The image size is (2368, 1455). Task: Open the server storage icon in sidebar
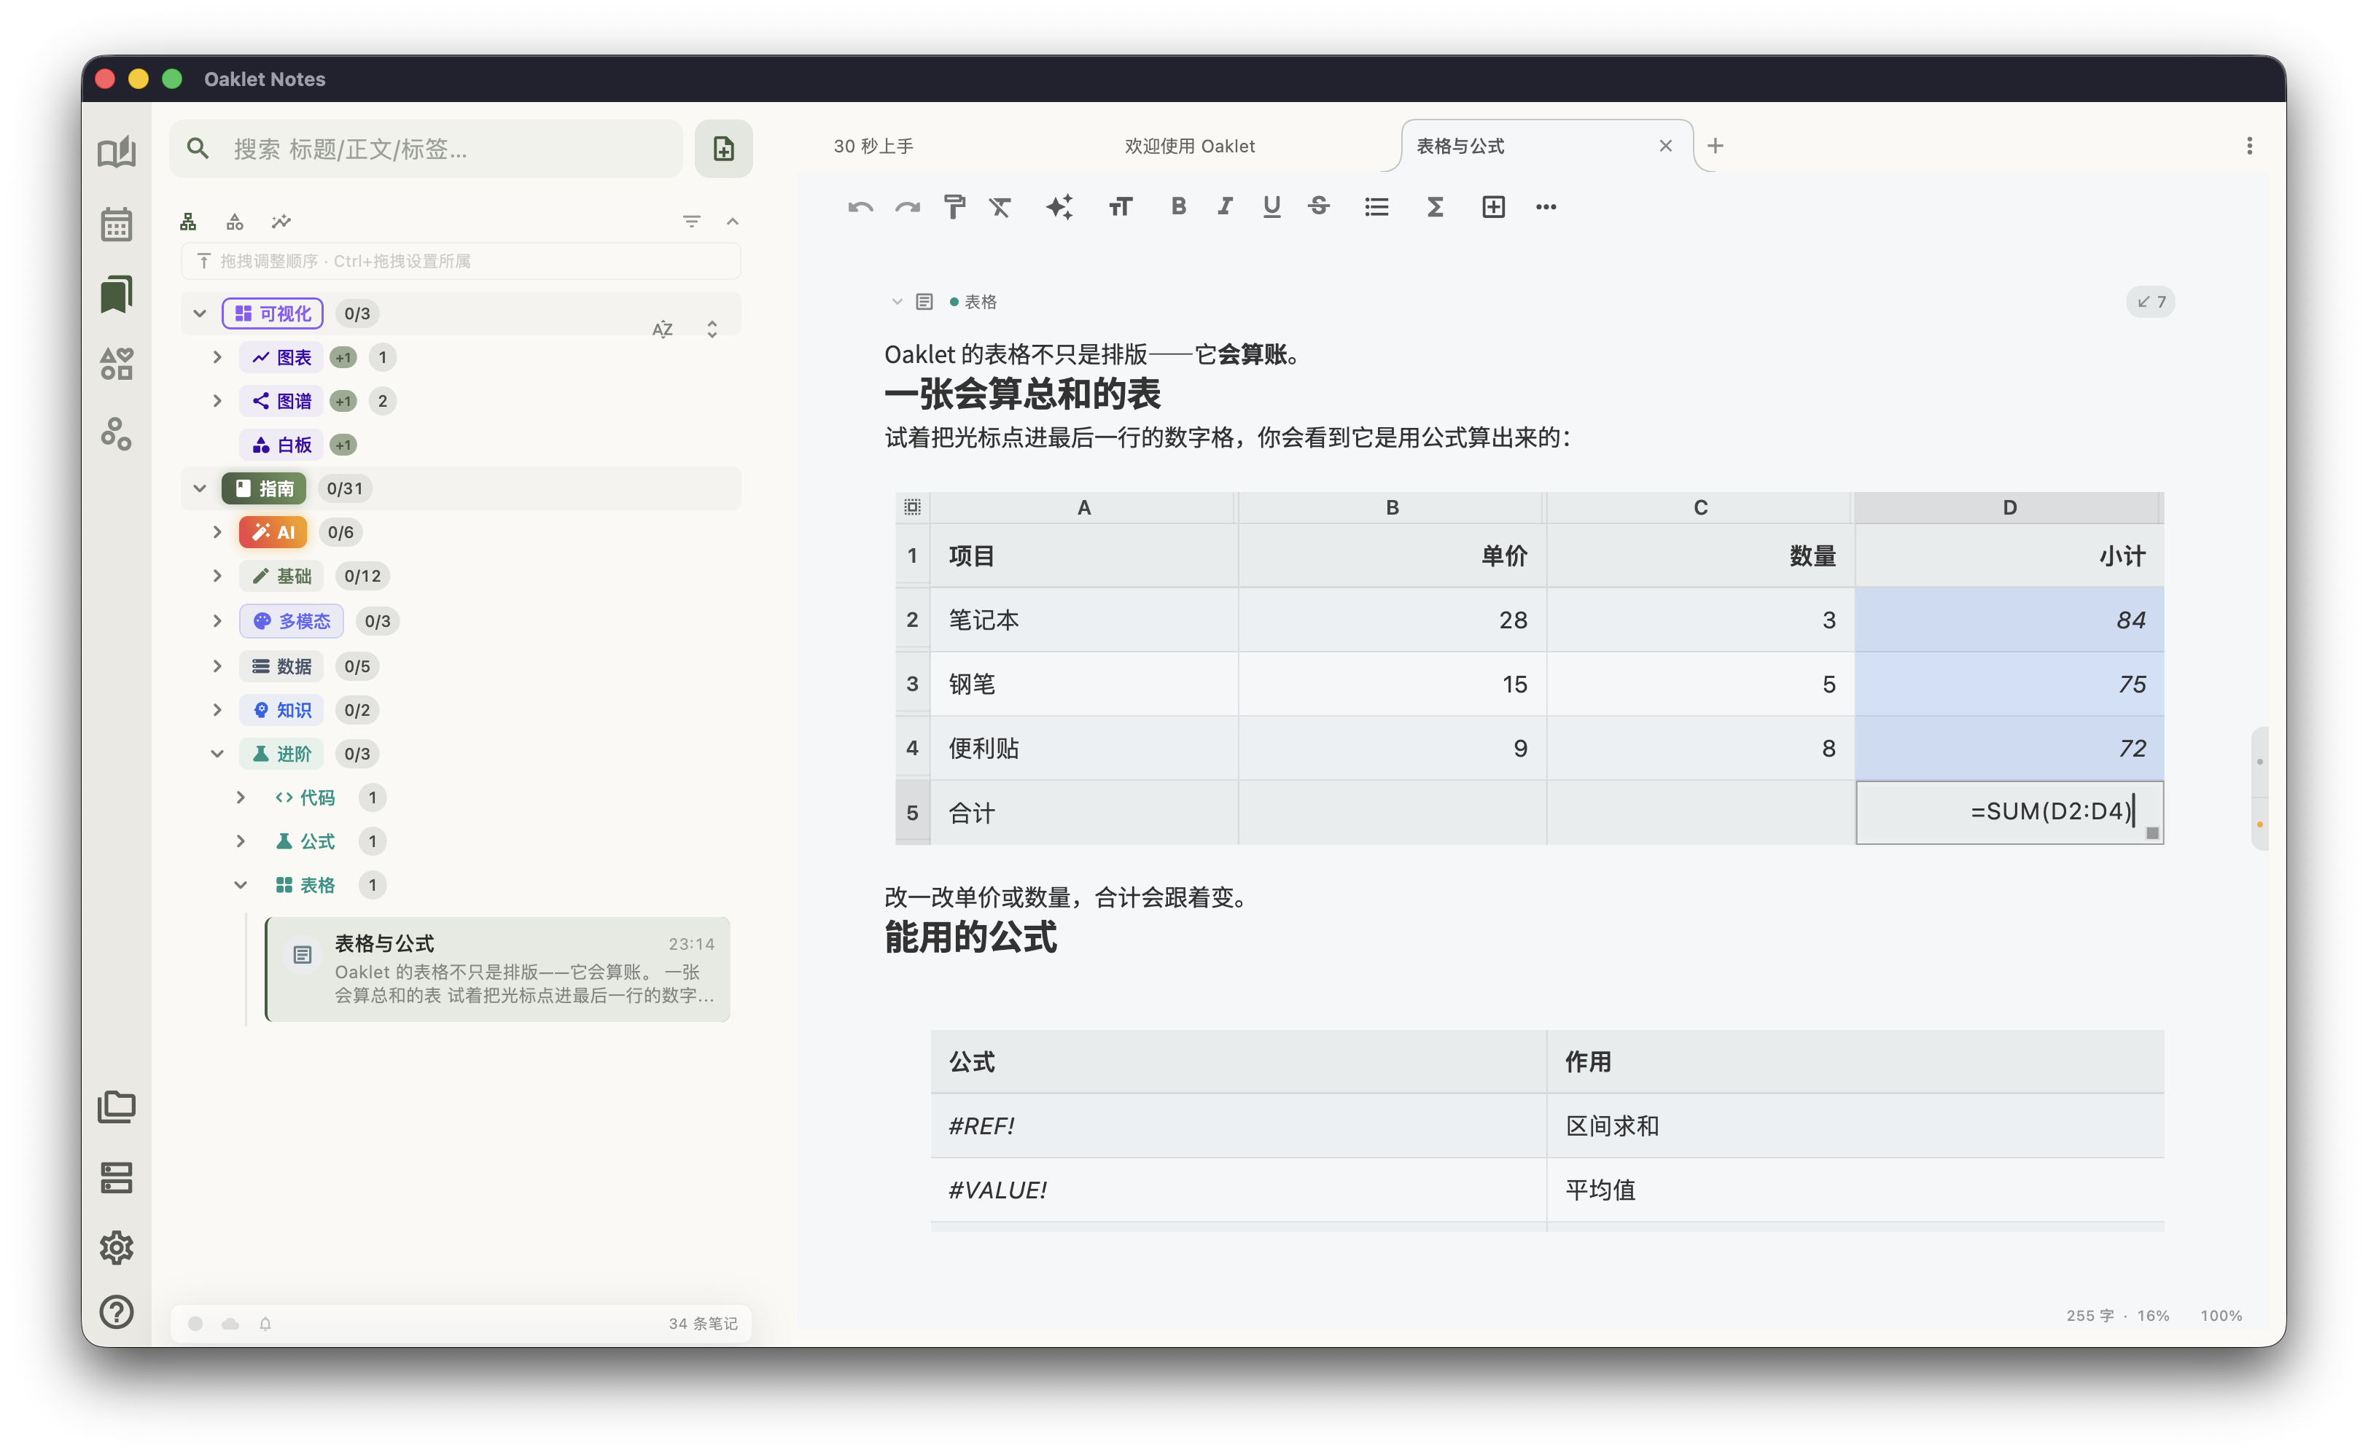coord(117,1177)
